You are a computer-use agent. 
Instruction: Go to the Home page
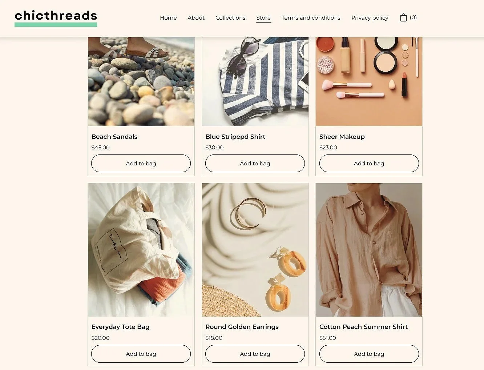tap(168, 17)
